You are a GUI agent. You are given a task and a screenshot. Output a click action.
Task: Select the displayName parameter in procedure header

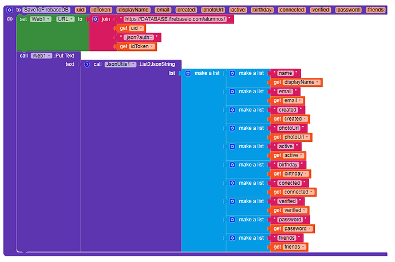point(133,10)
